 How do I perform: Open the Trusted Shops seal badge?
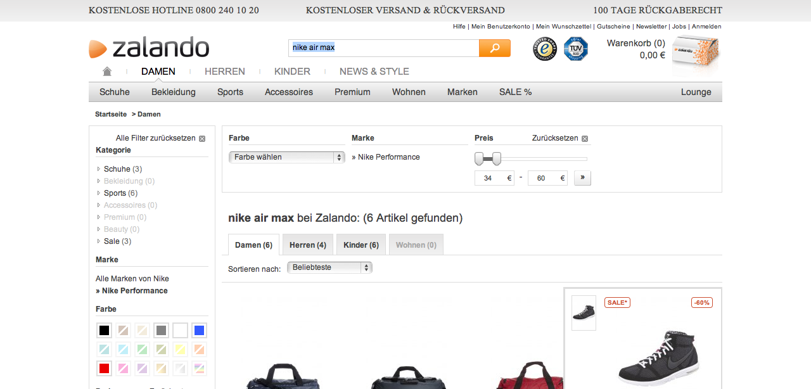pos(544,49)
